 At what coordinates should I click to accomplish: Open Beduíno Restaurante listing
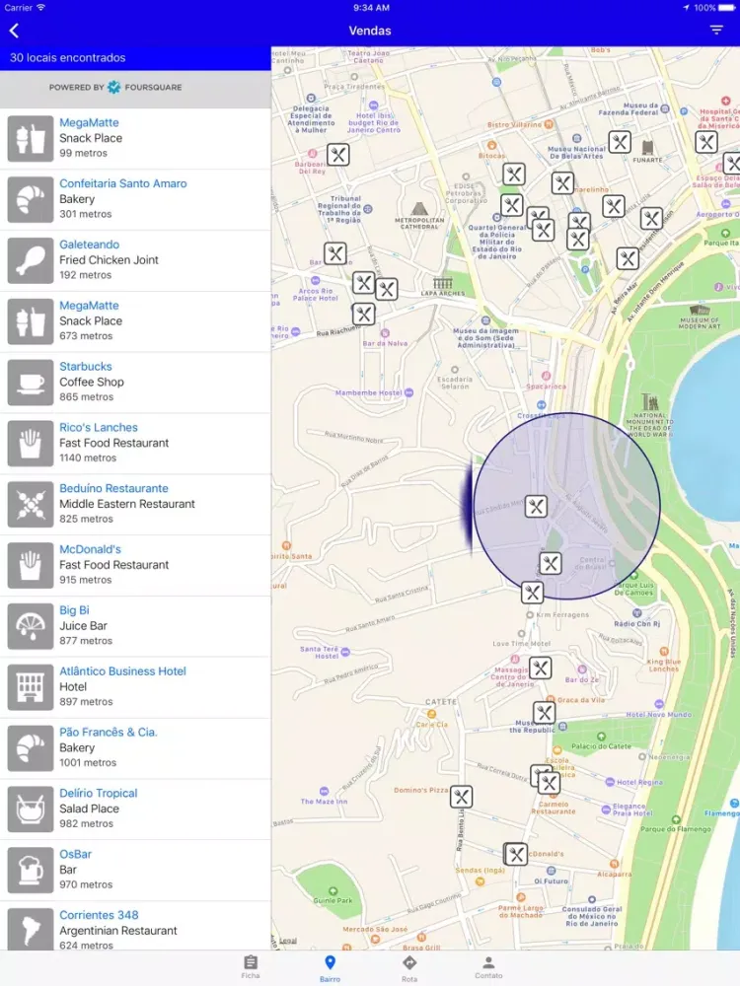135,504
